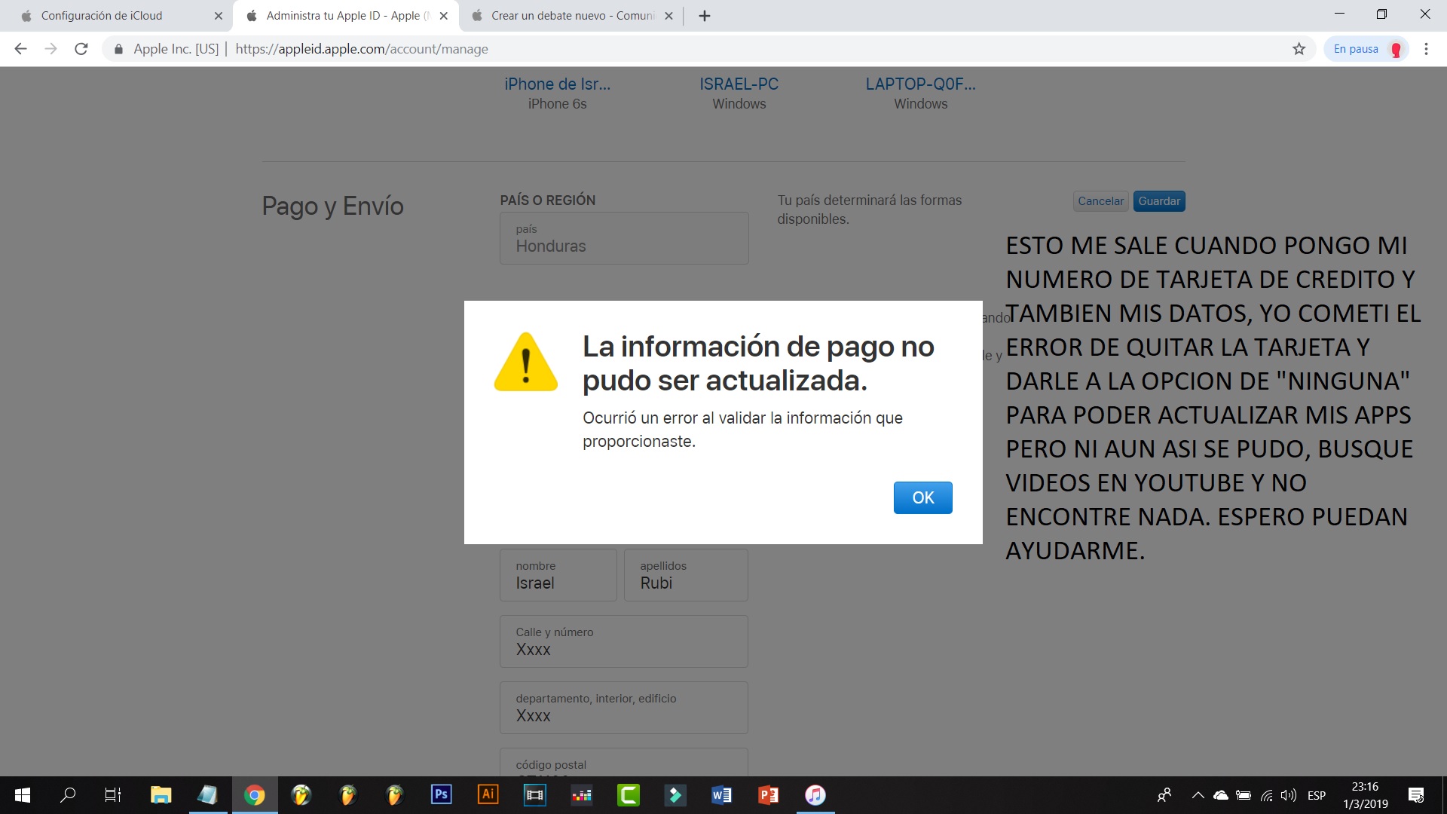Viewport: 1447px width, 814px height.
Task: Open Illustrator from the taskbar
Action: [x=488, y=794]
